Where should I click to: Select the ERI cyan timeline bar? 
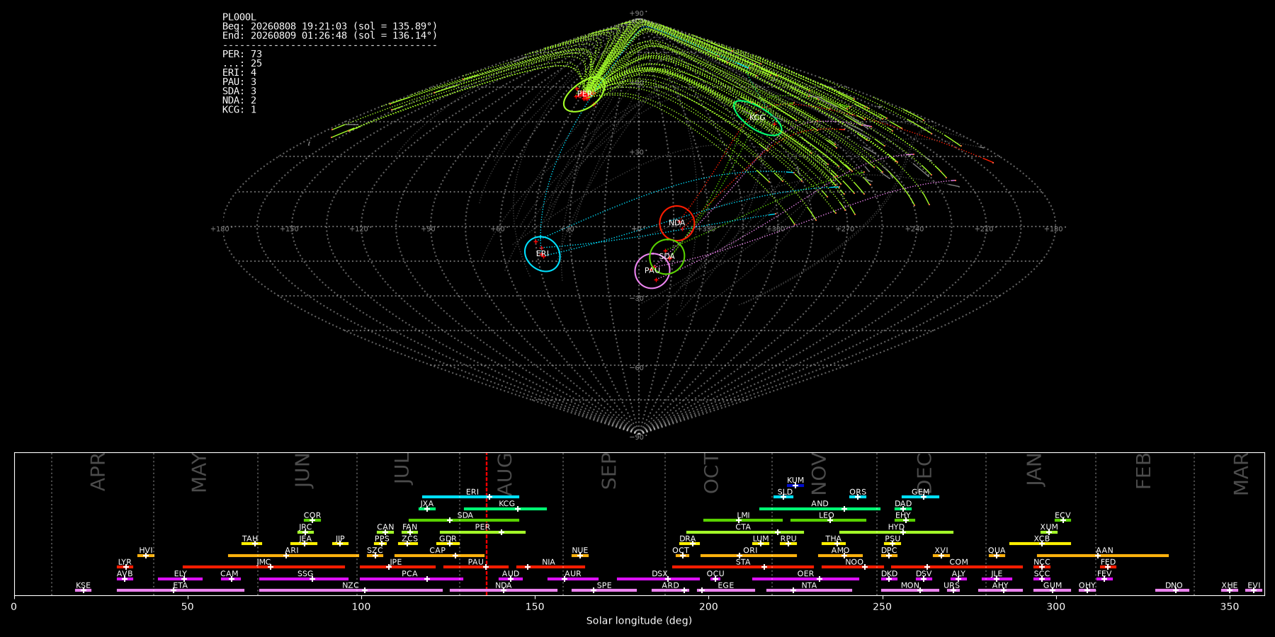(x=470, y=497)
